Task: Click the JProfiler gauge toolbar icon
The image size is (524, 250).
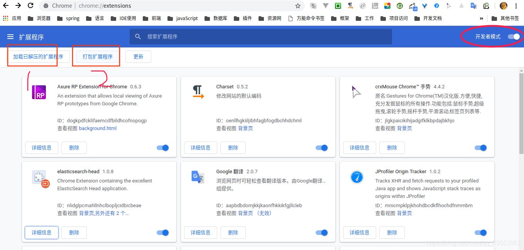Action: point(436,6)
